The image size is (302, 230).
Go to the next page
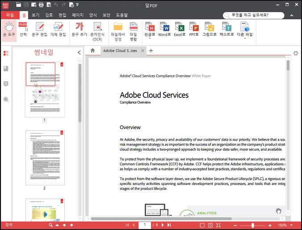pyautogui.click(x=163, y=225)
